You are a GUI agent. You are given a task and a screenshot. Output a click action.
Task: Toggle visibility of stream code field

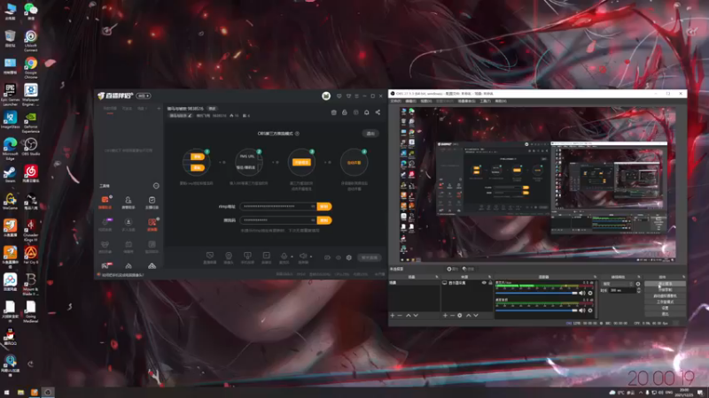pyautogui.click(x=313, y=220)
